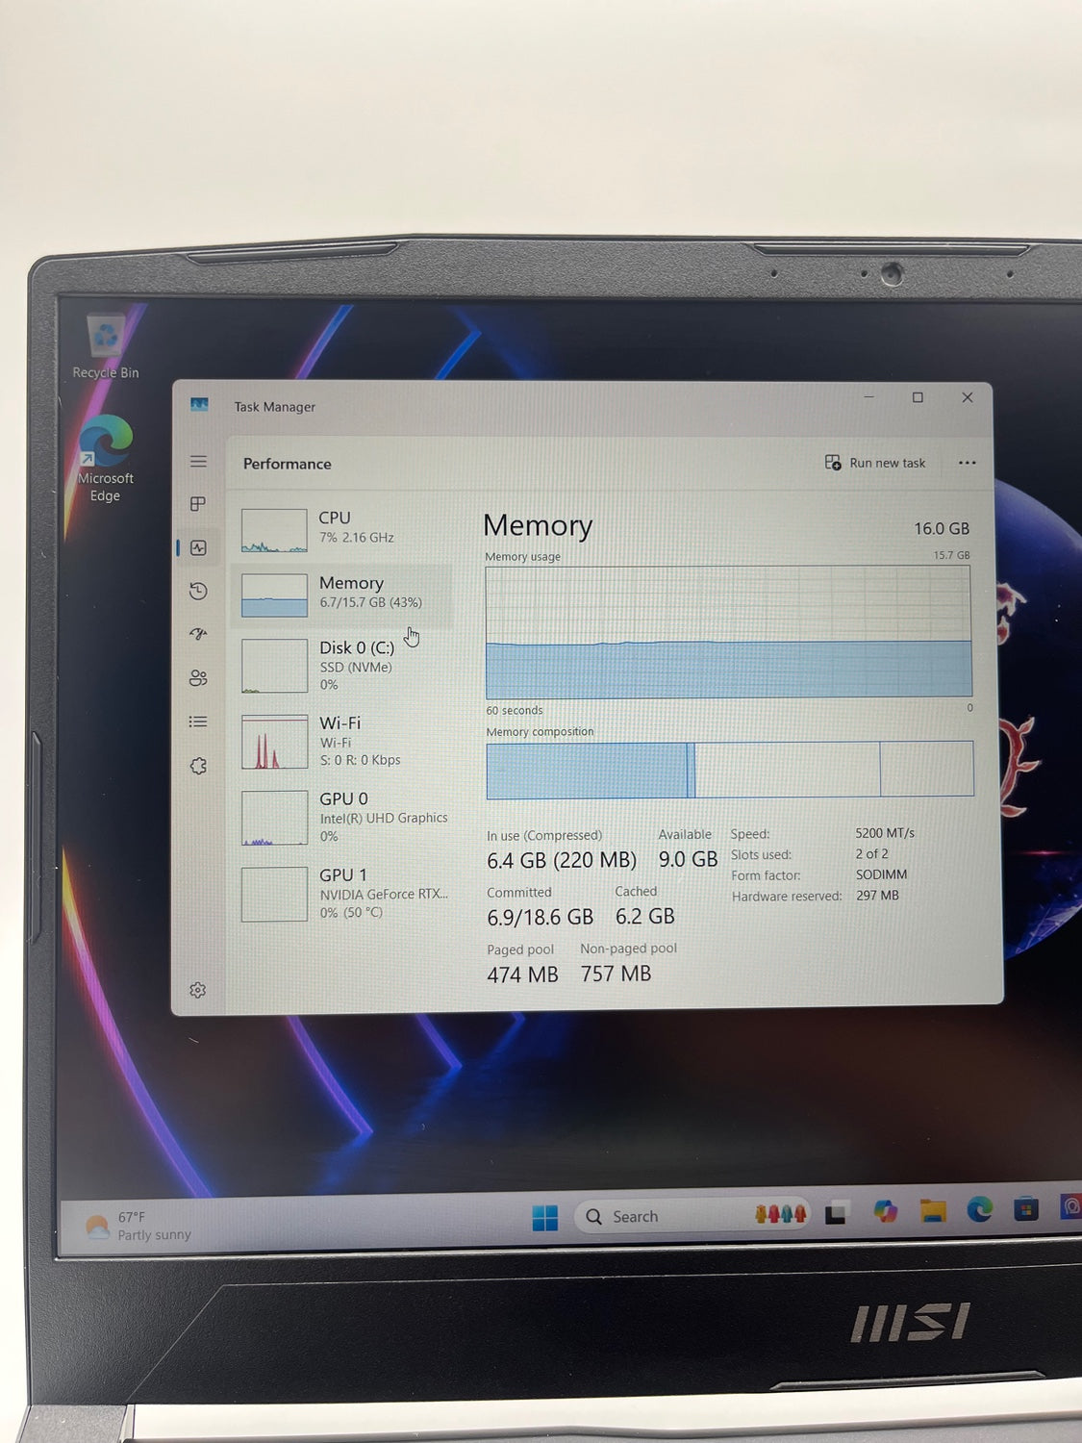Screen dimensions: 1082x1443
Task: Open the Details list icon
Action: pyautogui.click(x=198, y=721)
